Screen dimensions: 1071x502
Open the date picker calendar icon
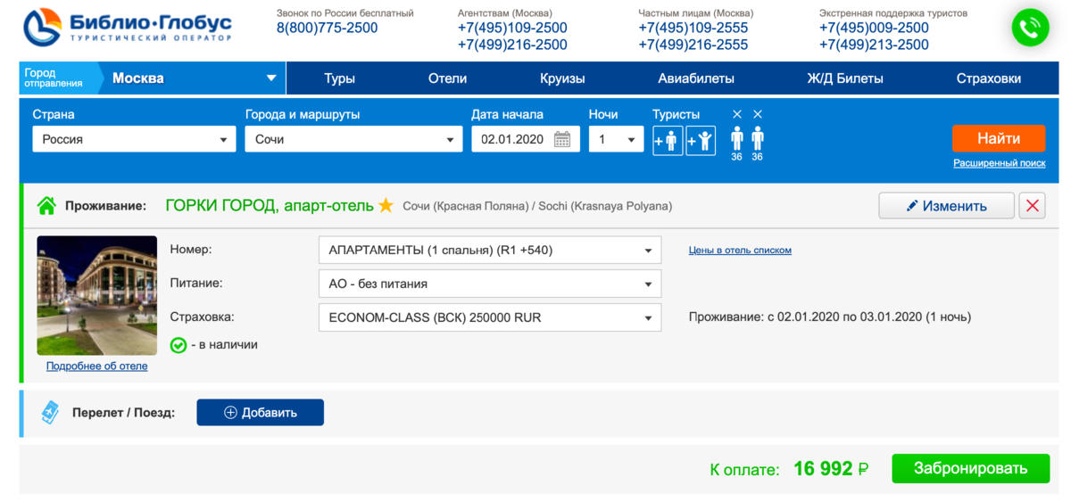562,139
